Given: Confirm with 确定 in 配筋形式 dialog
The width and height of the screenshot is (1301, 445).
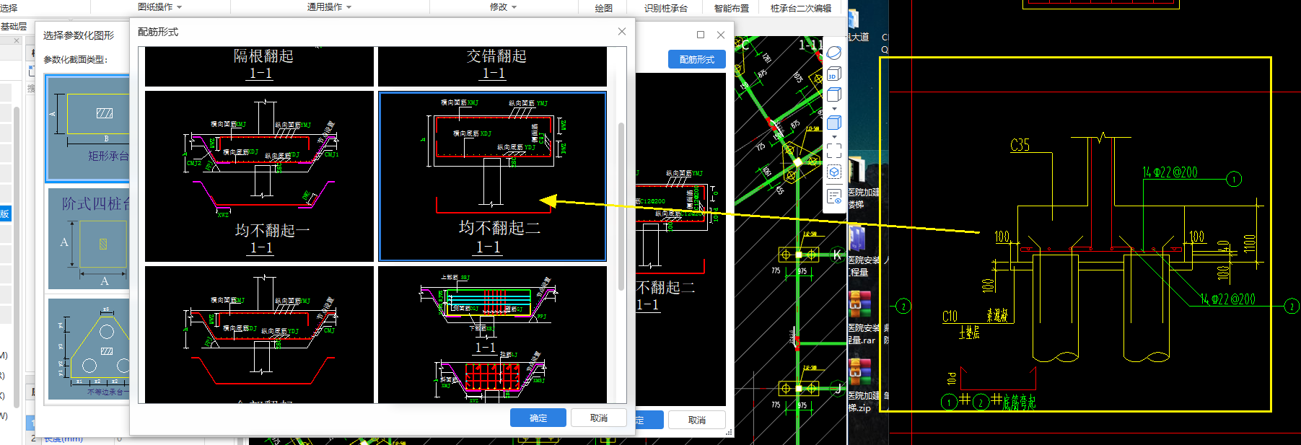Looking at the screenshot, I should pyautogui.click(x=538, y=418).
